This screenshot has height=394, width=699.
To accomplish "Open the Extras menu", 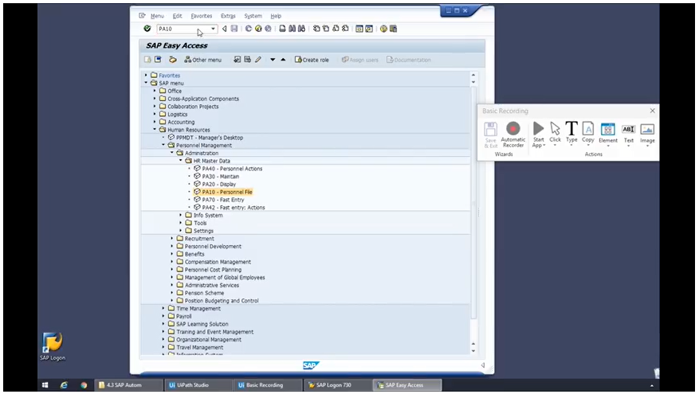I will pyautogui.click(x=228, y=16).
